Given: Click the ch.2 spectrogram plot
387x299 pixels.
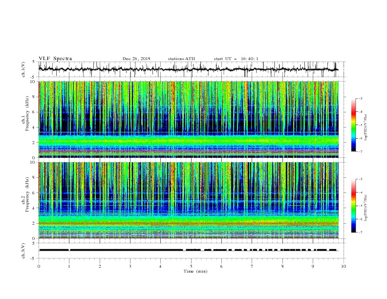Looking at the screenshot, I should click(x=189, y=200).
